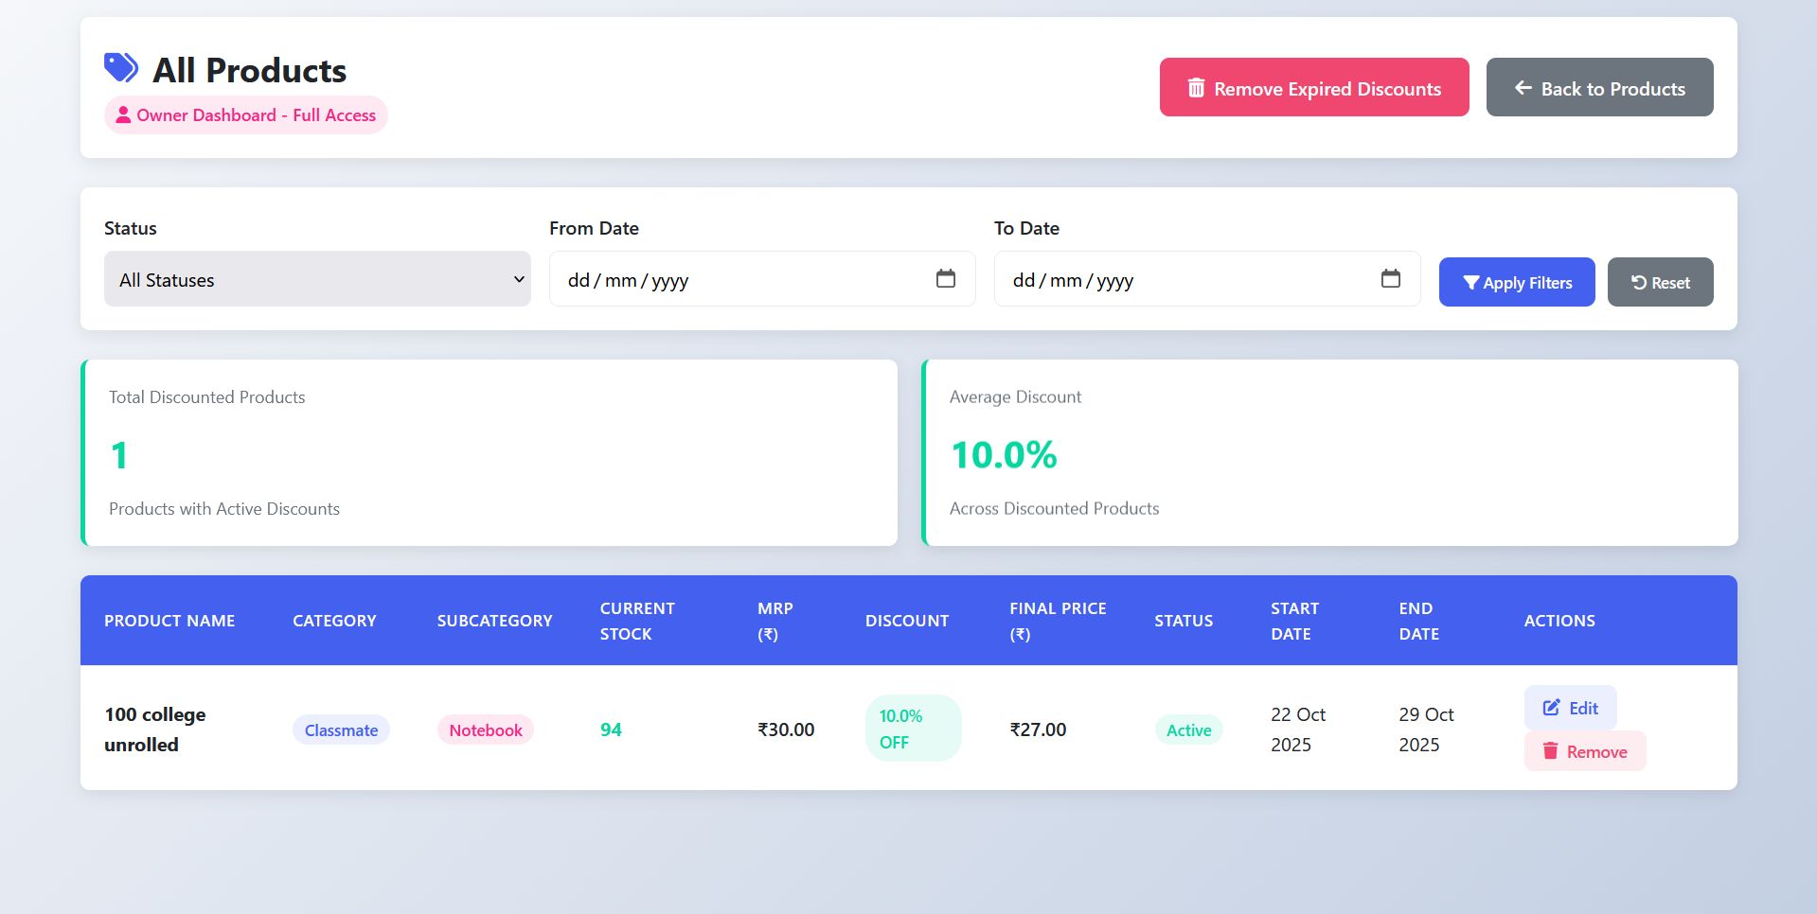Click the person icon in Owner Dashboard badge
The width and height of the screenshot is (1817, 914).
123,114
